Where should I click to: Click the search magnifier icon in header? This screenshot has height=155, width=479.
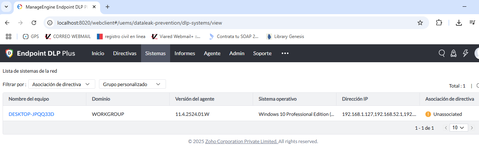point(442,53)
